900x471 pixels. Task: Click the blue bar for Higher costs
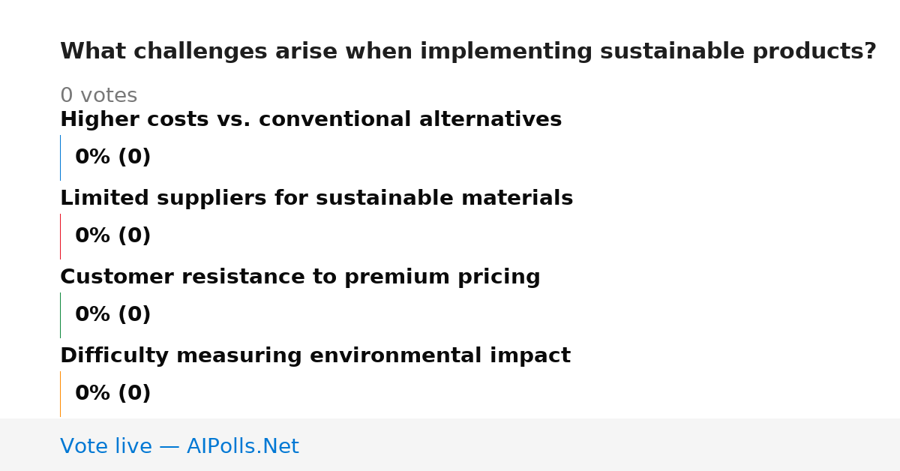pyautogui.click(x=60, y=157)
